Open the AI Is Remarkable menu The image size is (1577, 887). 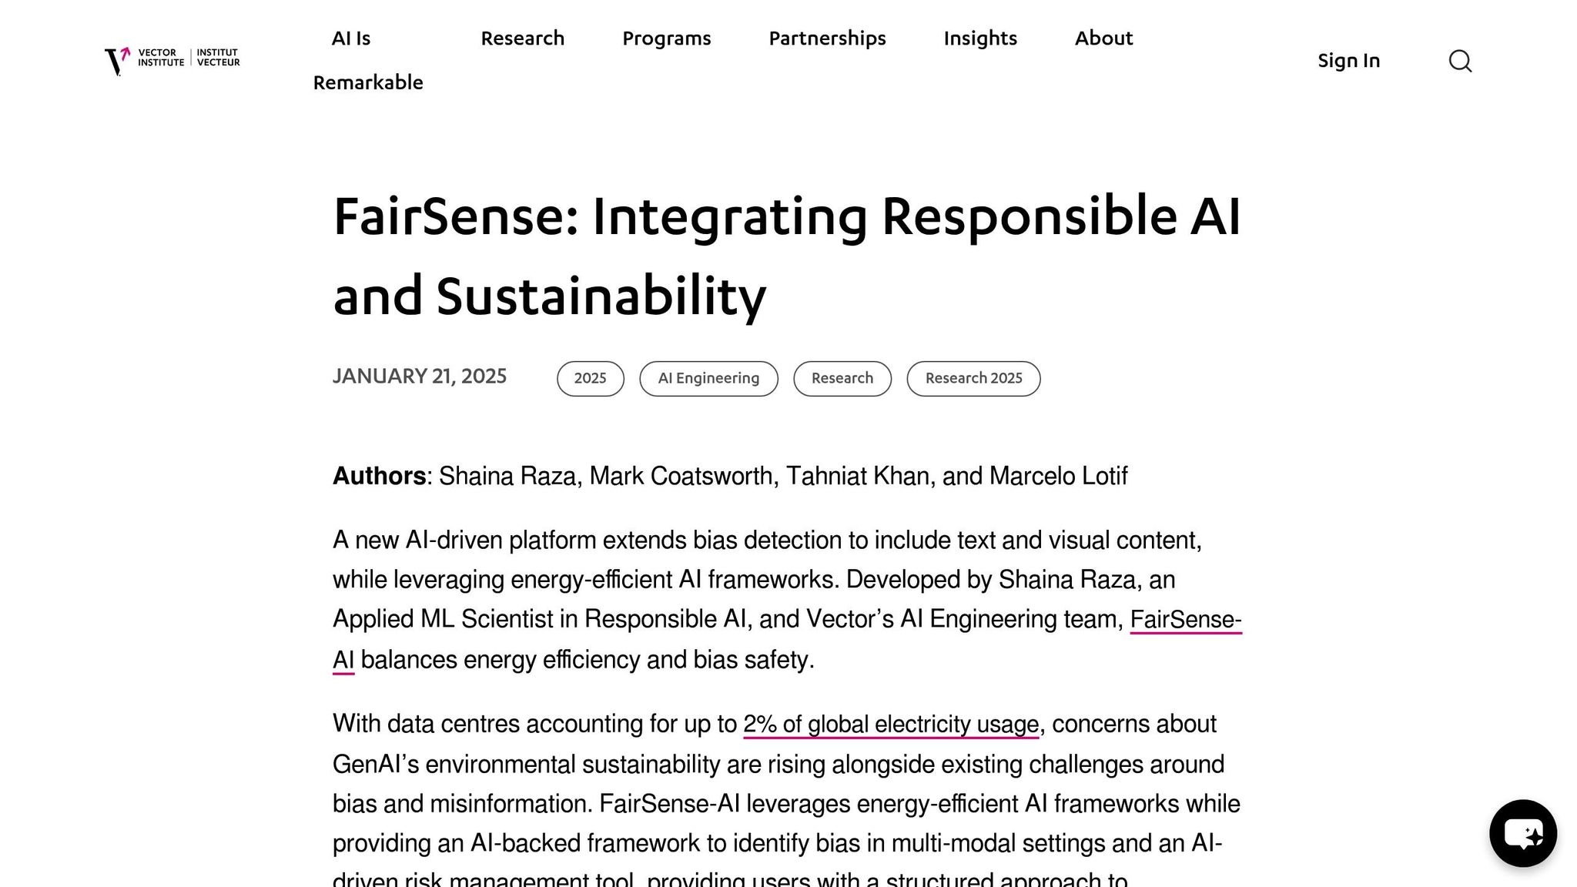coord(368,60)
